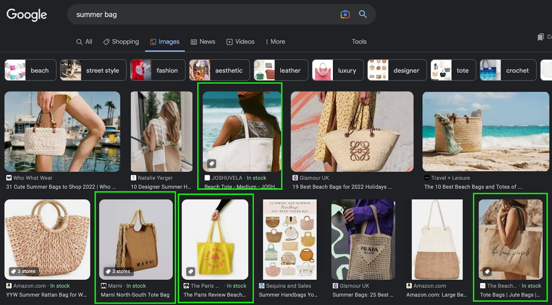Open '31 Cute Summer Bags to Shop 2022' link
This screenshot has width=552, height=305.
61,187
